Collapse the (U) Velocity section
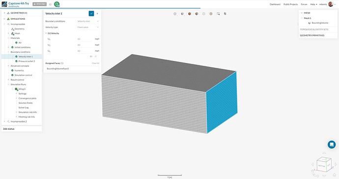 [x=46, y=33]
